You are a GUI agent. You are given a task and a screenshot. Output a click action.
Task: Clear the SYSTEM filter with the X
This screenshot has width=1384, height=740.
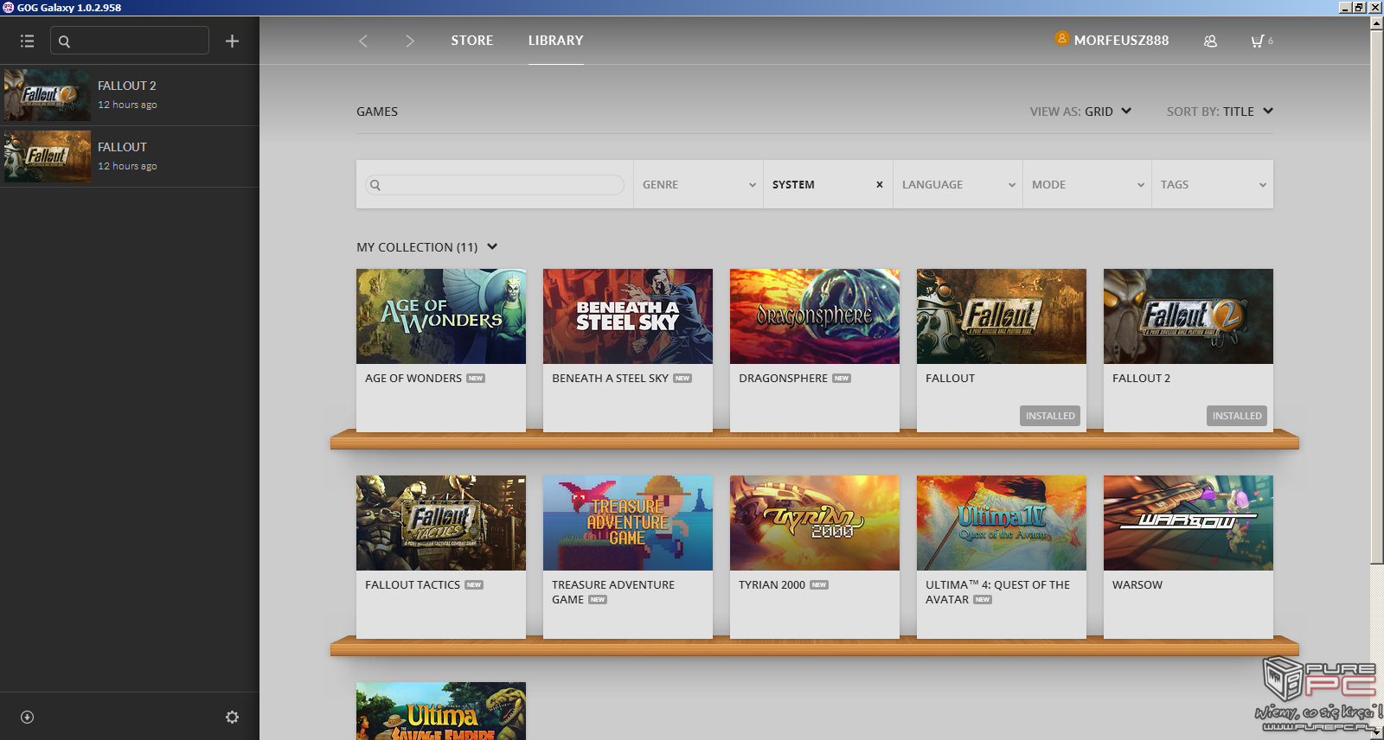point(880,184)
